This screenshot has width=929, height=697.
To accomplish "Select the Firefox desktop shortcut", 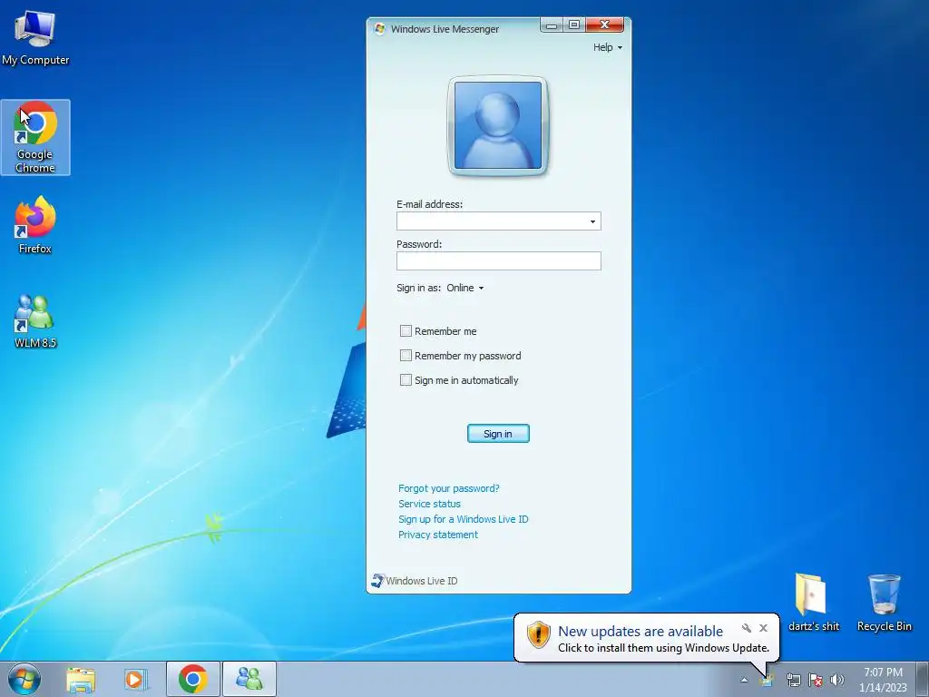I will 35,225.
